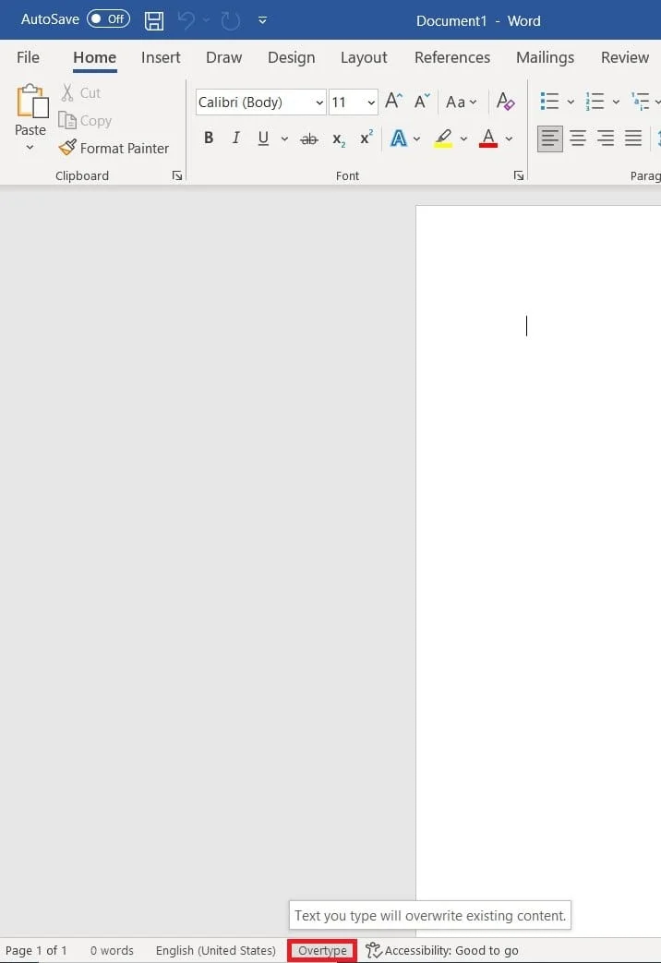Apply subscript formatting

coord(339,138)
